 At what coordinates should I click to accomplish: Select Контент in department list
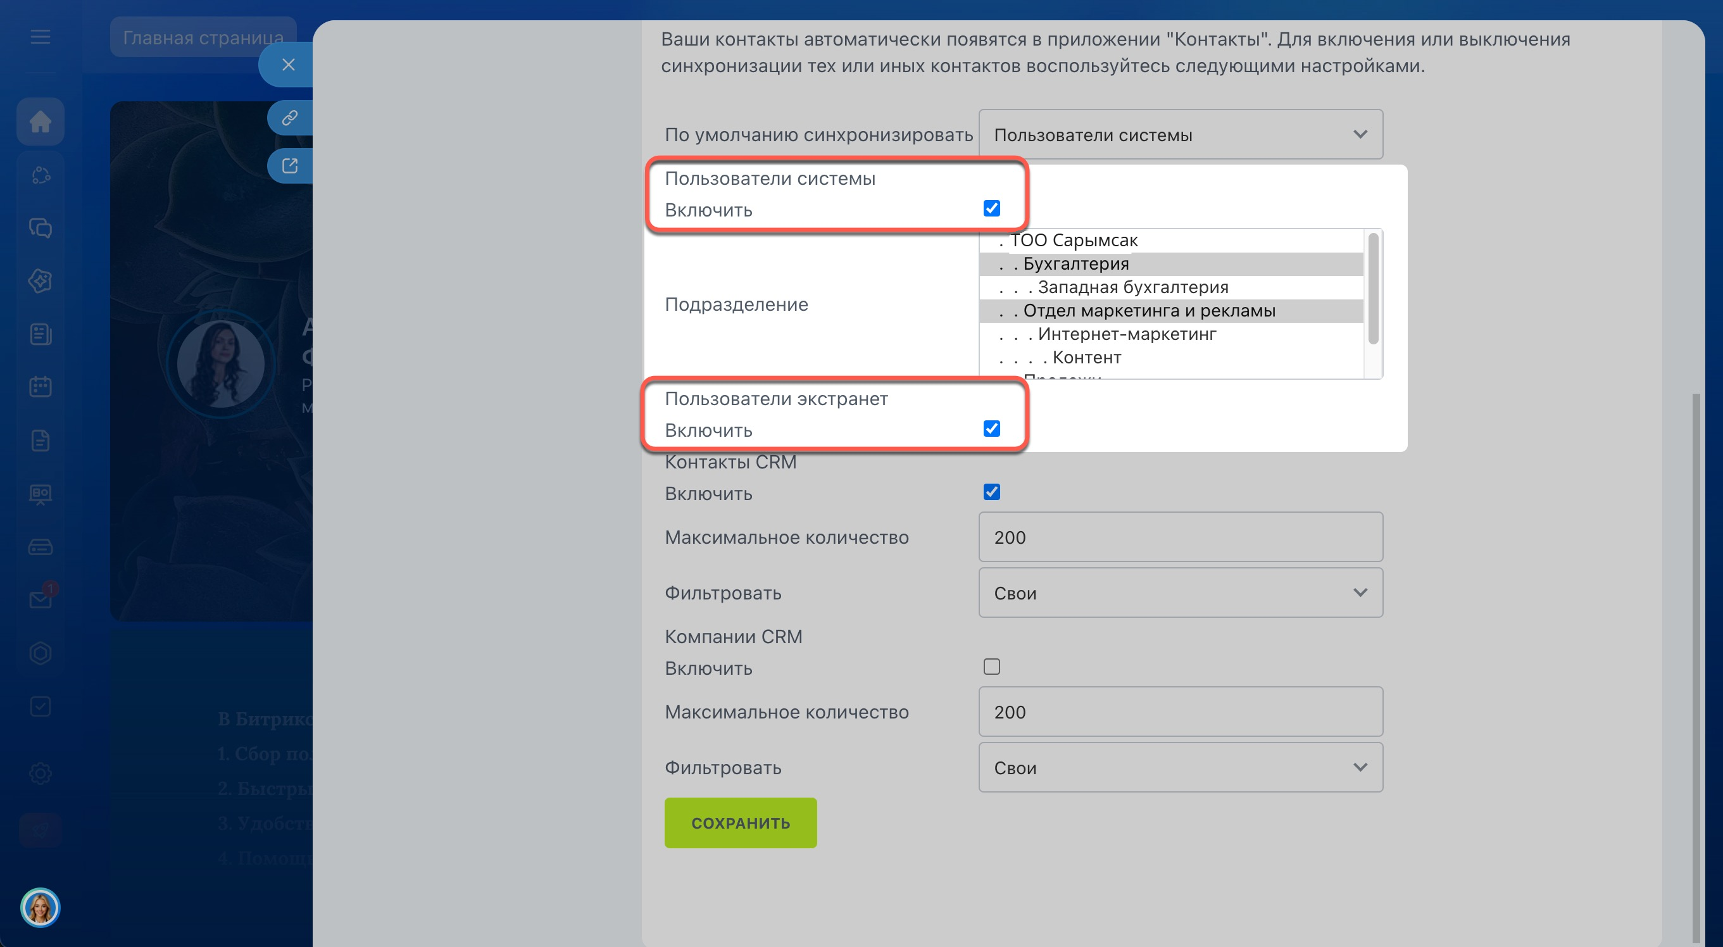(1171, 357)
